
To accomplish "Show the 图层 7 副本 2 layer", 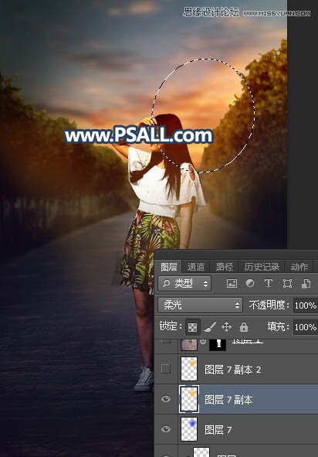I will point(166,369).
